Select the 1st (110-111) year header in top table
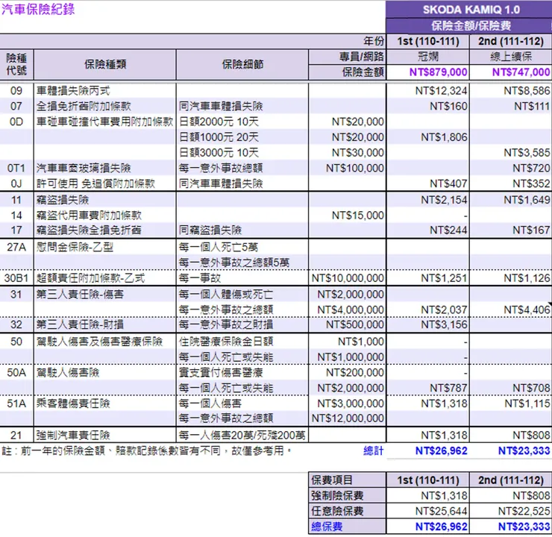This screenshot has height=537, width=552. coord(428,42)
